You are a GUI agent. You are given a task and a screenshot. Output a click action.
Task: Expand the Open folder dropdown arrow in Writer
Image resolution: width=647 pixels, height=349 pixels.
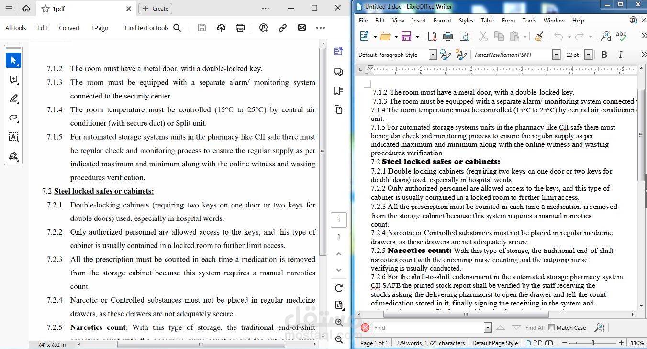pyautogui.click(x=396, y=36)
